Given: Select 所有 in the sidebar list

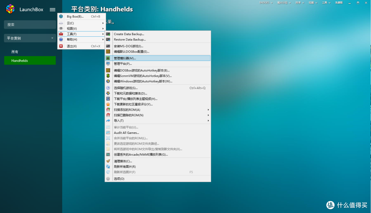Looking at the screenshot, I should click(30, 52).
